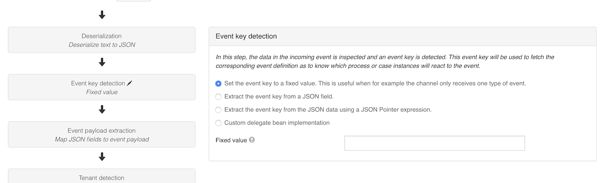
Task: Click the arrow above Event payload extraction step
Action: 102,109
